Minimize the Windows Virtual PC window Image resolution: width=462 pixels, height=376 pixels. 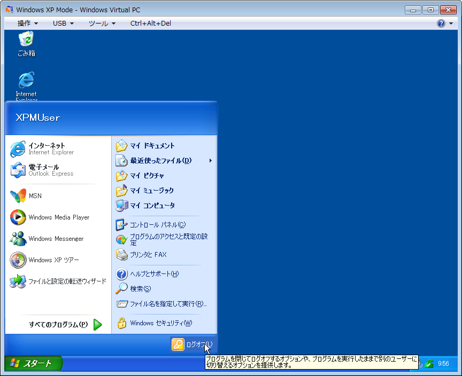413,10
